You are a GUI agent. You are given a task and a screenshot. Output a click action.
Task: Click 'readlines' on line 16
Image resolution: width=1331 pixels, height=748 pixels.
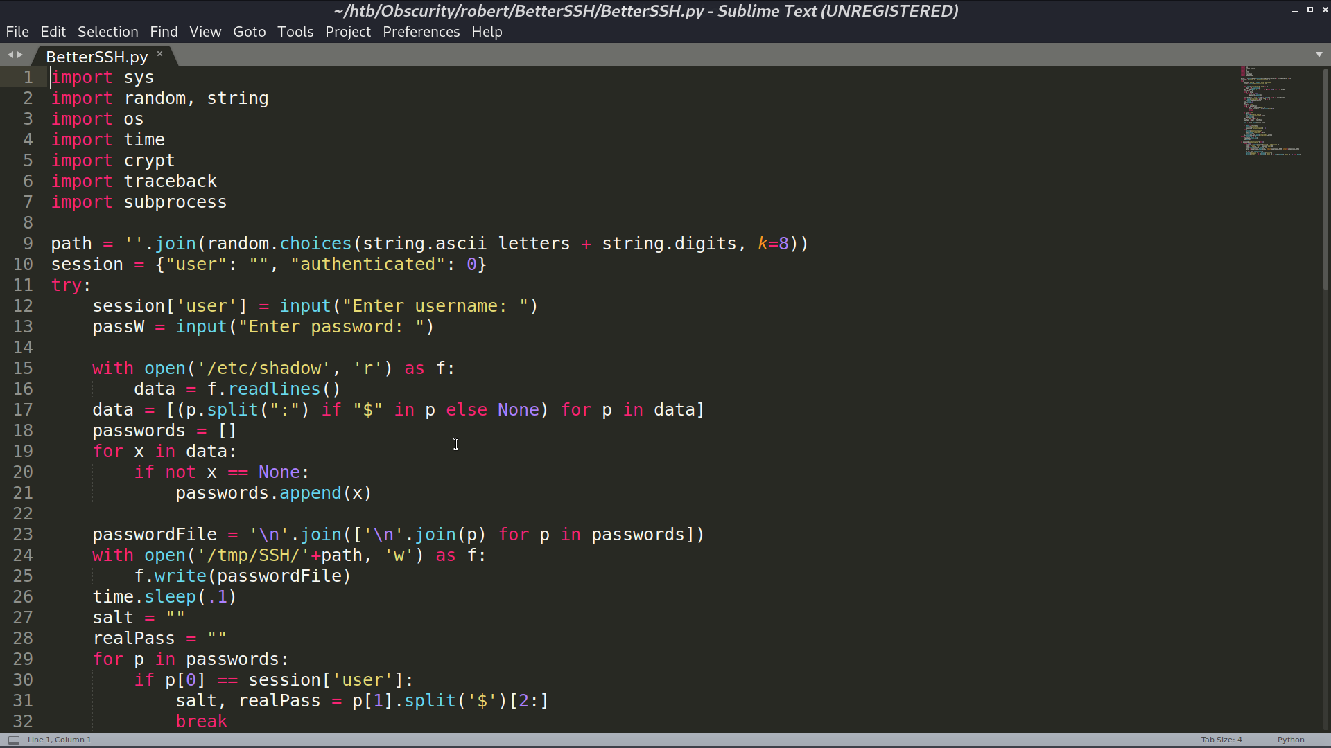pos(274,389)
